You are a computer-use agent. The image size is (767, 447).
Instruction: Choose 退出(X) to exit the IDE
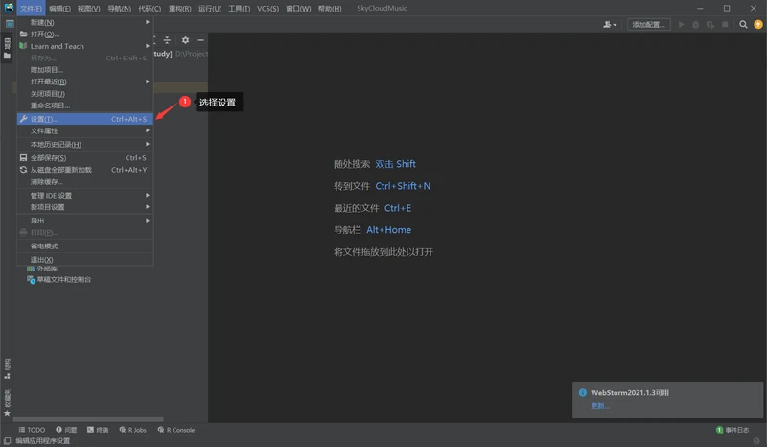(x=85, y=260)
